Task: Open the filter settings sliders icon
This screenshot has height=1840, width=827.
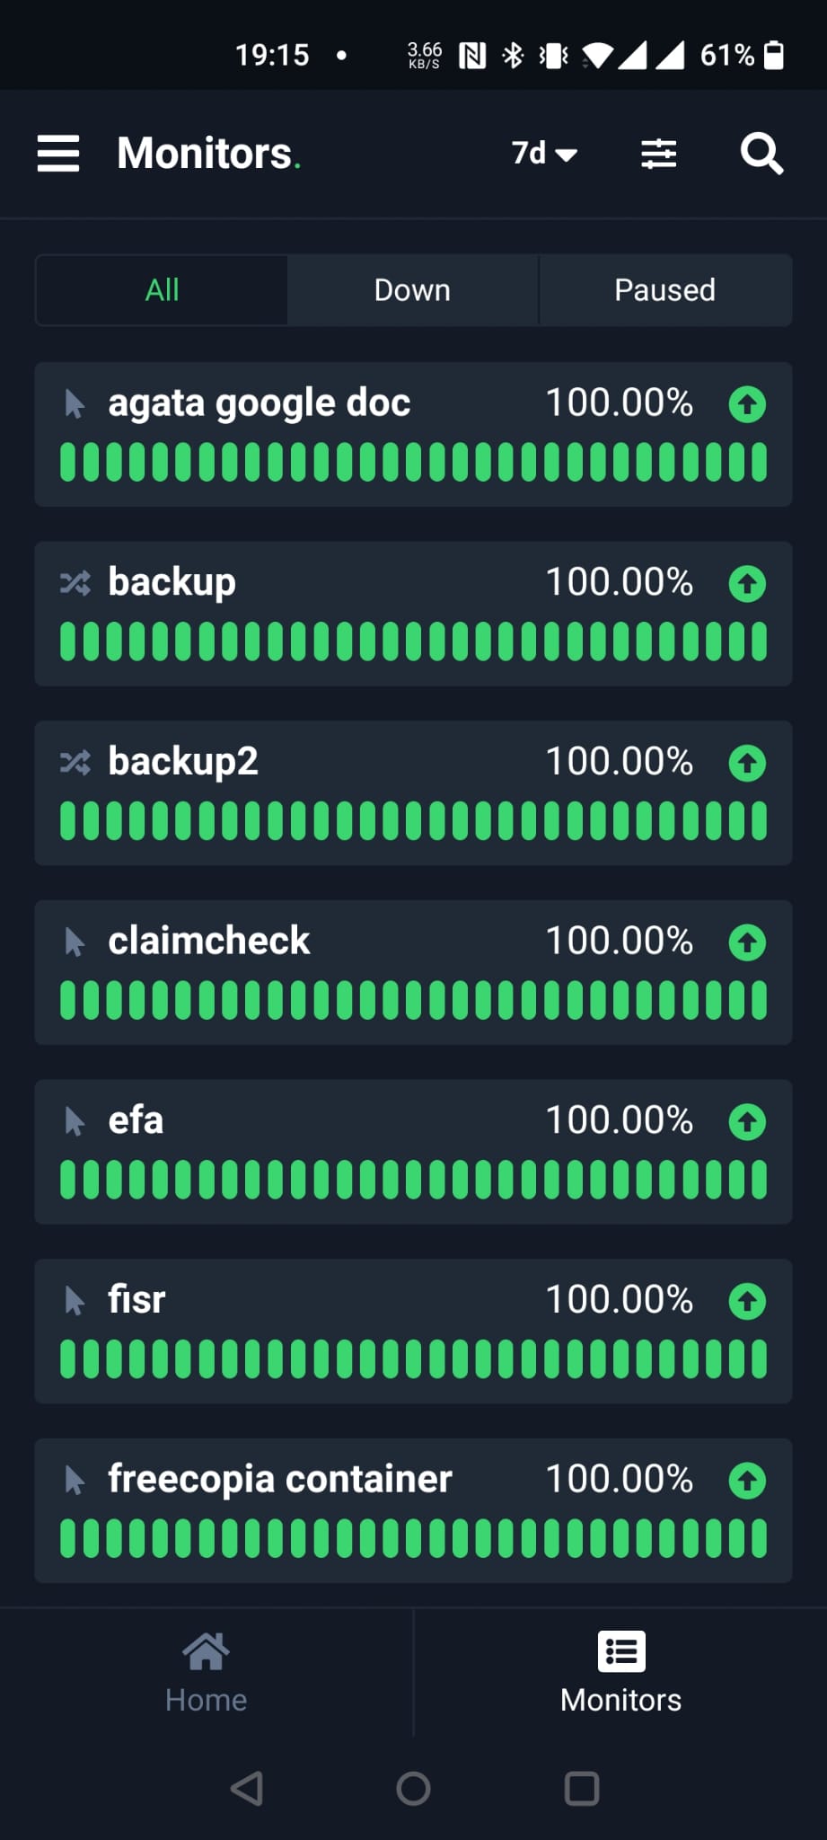Action: pos(658,154)
